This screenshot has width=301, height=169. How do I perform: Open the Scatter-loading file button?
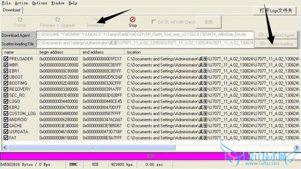point(276,44)
